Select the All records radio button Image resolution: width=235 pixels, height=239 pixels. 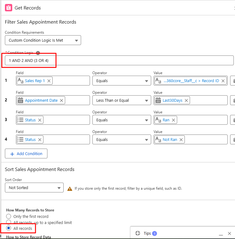pos(9,228)
